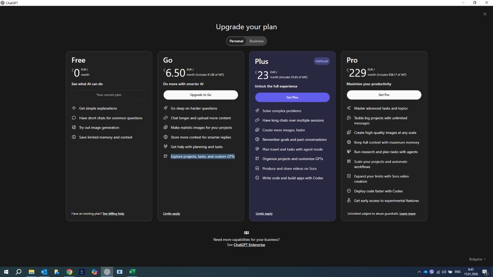Click the ENG input language selector
The width and height of the screenshot is (493, 277).
458,272
